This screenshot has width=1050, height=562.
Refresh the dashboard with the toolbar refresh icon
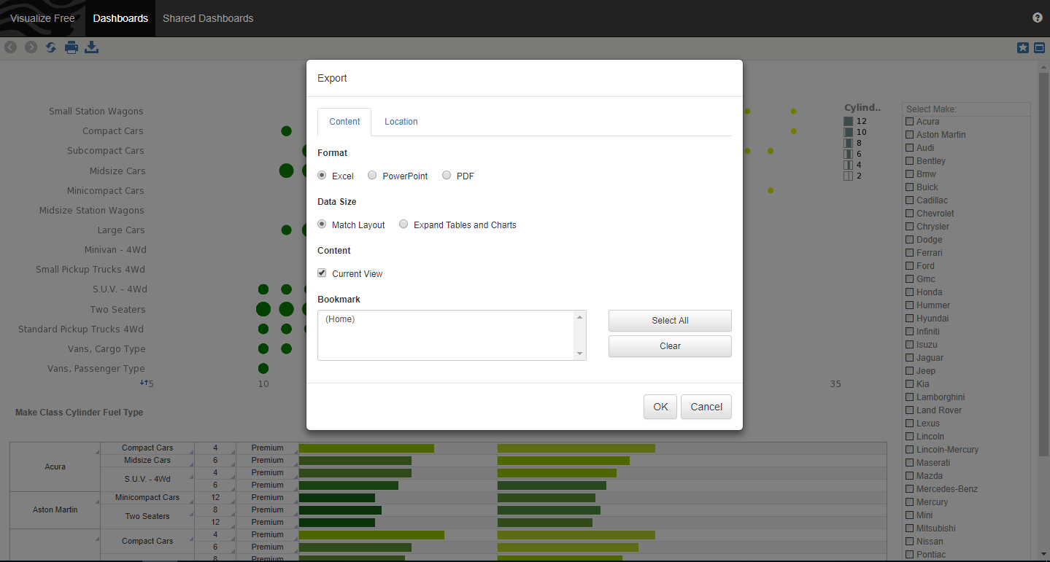click(51, 47)
